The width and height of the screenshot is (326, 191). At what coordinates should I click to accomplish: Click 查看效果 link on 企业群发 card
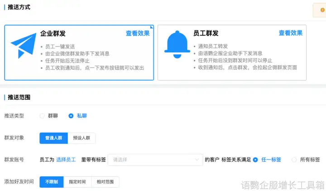point(138,33)
